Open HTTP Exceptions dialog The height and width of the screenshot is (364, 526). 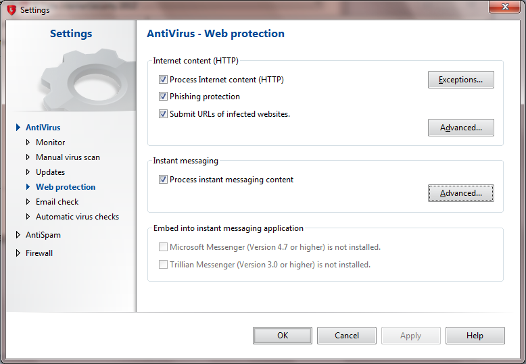[460, 80]
